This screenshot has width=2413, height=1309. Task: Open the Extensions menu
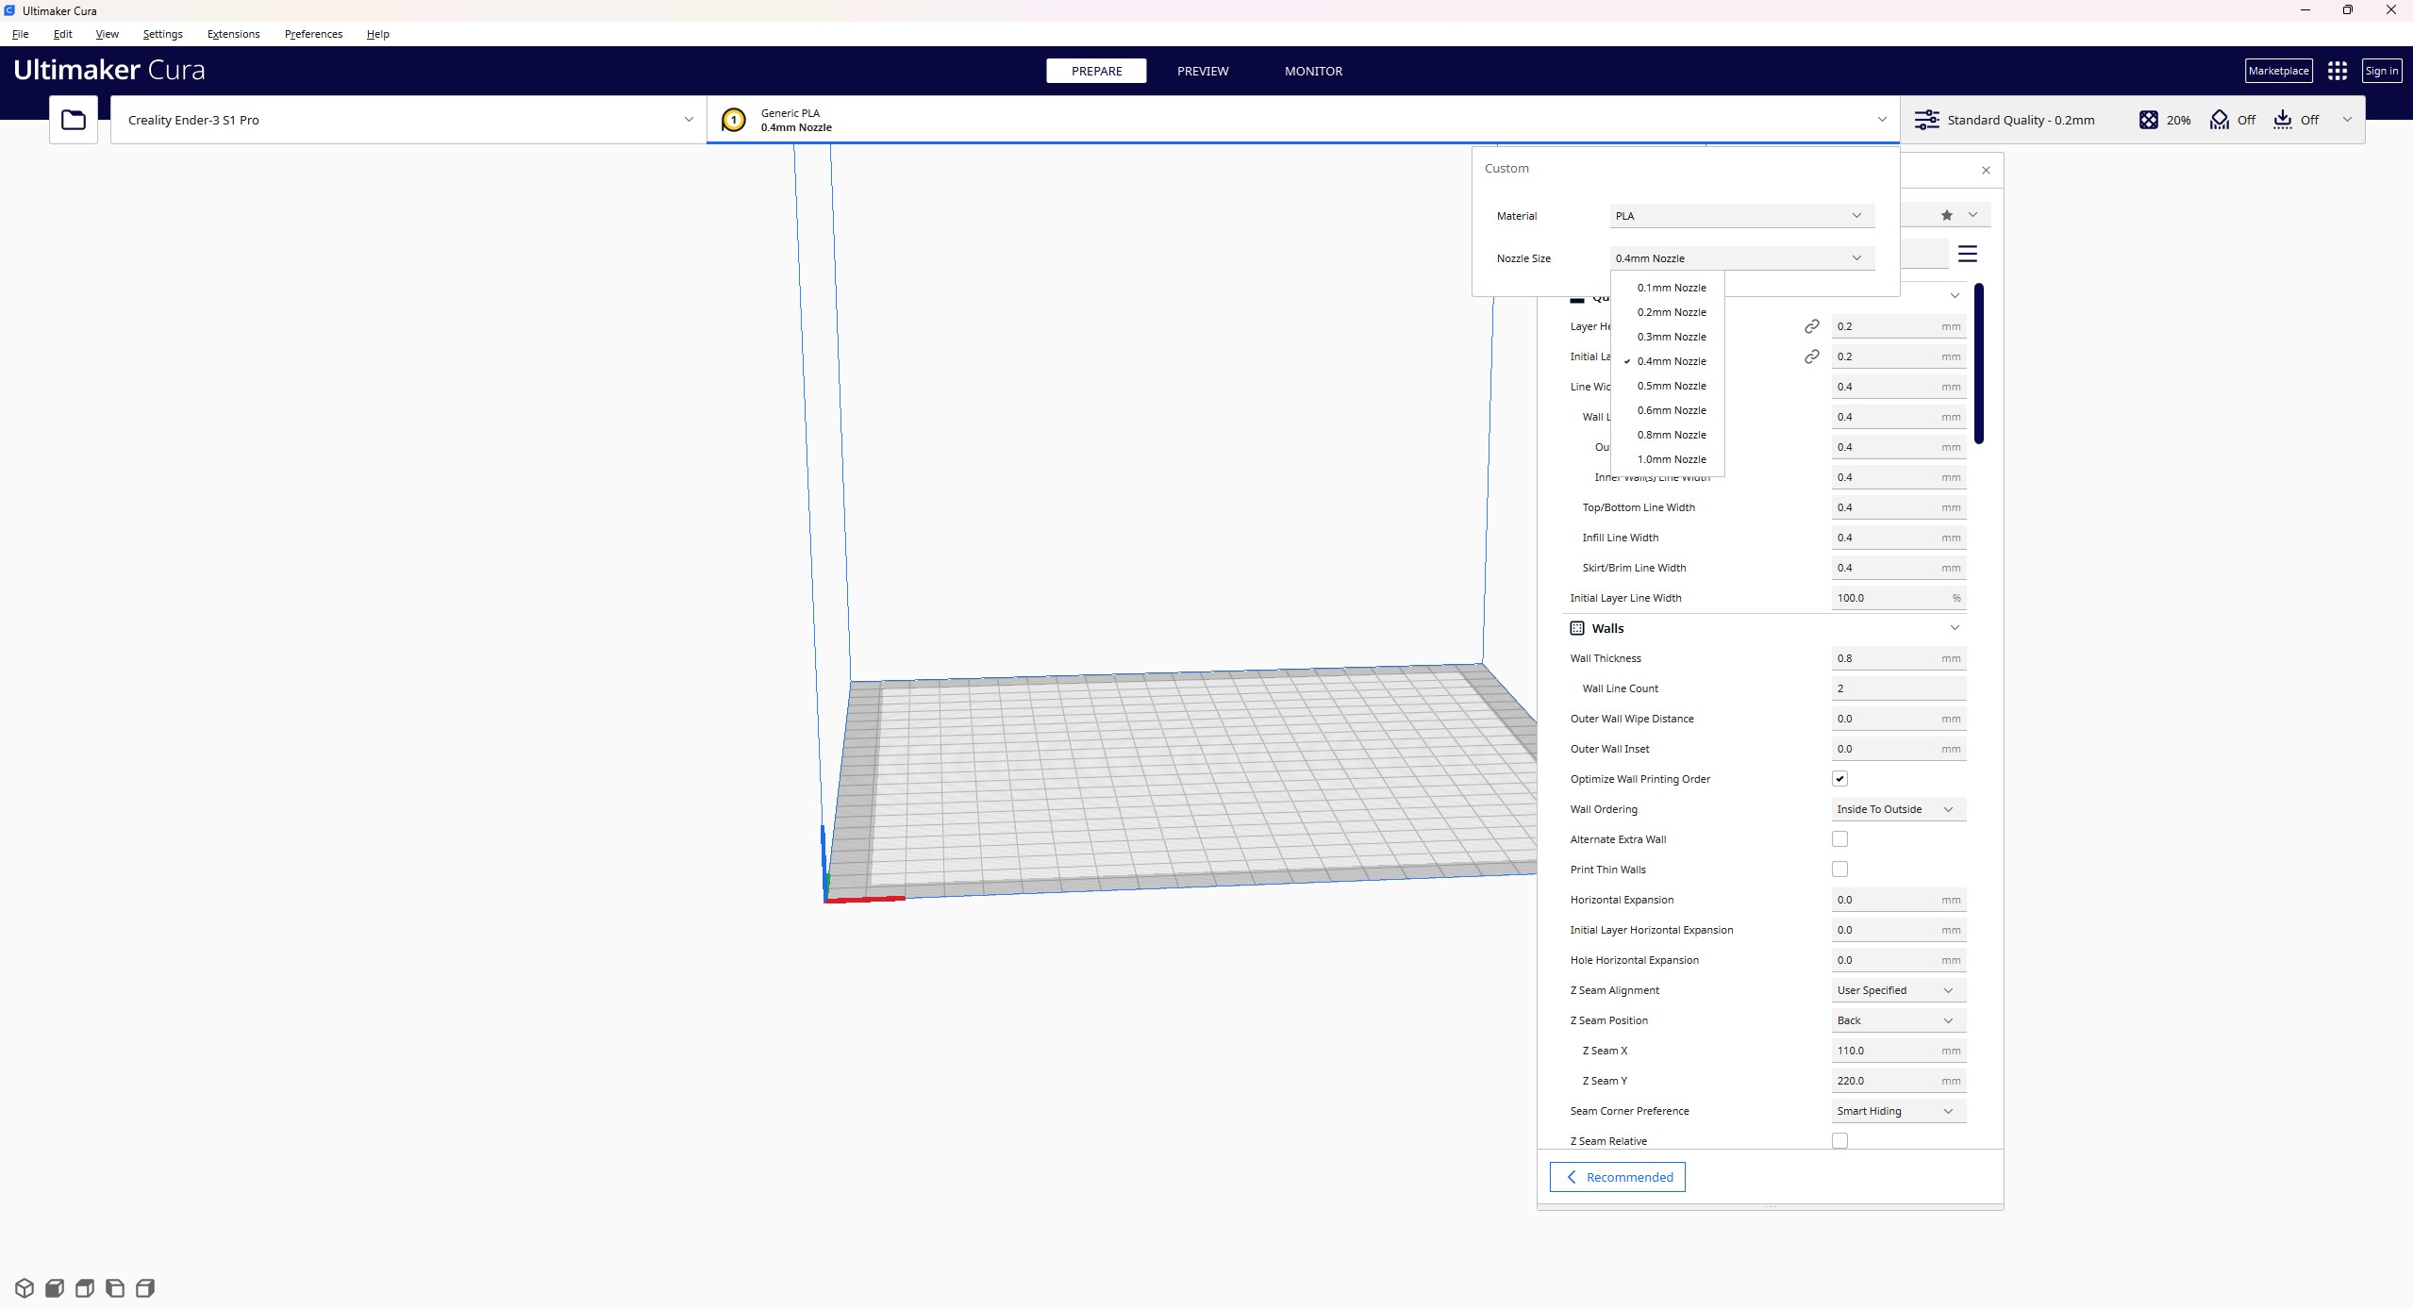(x=233, y=34)
